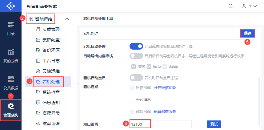Click the 保存 save button

247,33
